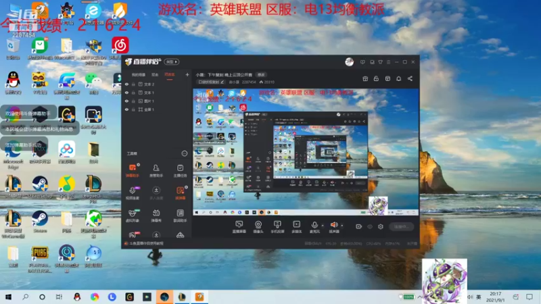
Task: Open dropdown arrow next to 扬声器
Action: [342, 226]
